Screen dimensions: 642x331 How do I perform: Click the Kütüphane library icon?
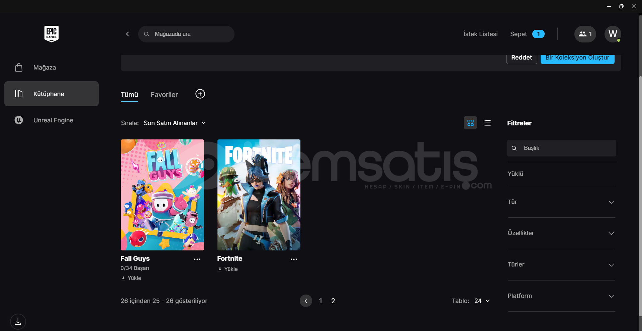point(19,94)
